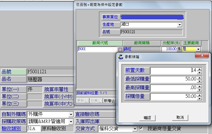
Task: Click the 廠商代號 column header
Action: [100, 43]
